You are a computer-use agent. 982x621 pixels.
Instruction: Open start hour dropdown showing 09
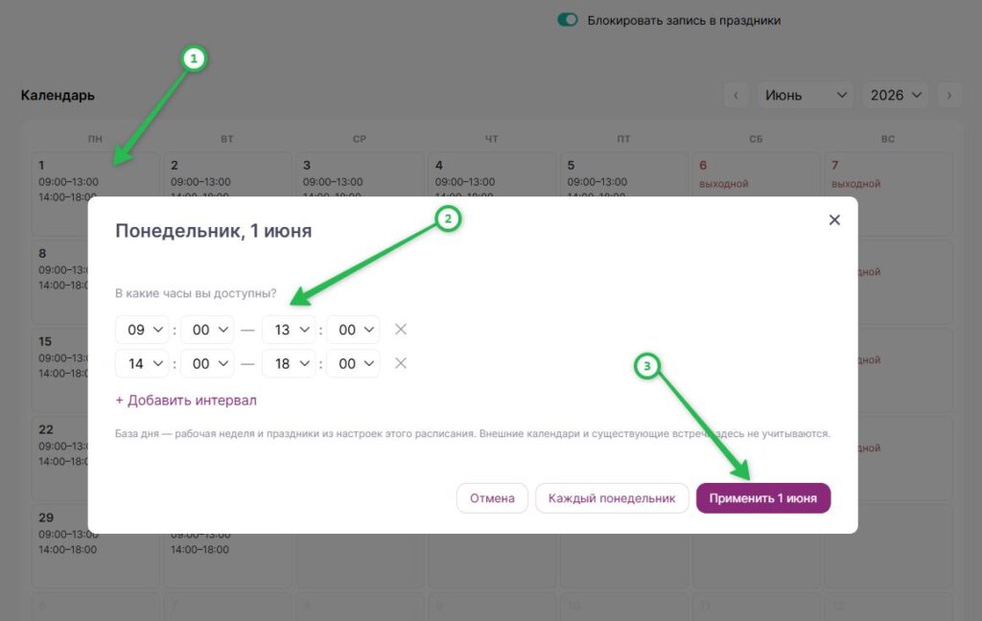[x=142, y=330]
